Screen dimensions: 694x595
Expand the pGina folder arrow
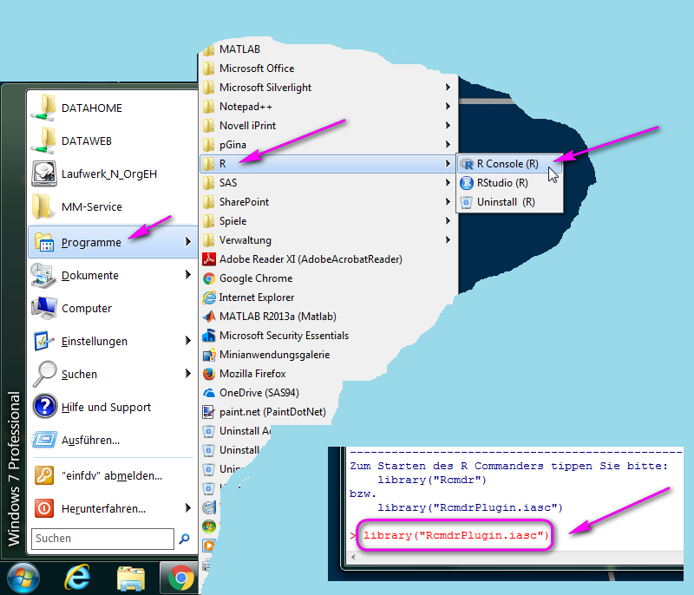(x=448, y=144)
